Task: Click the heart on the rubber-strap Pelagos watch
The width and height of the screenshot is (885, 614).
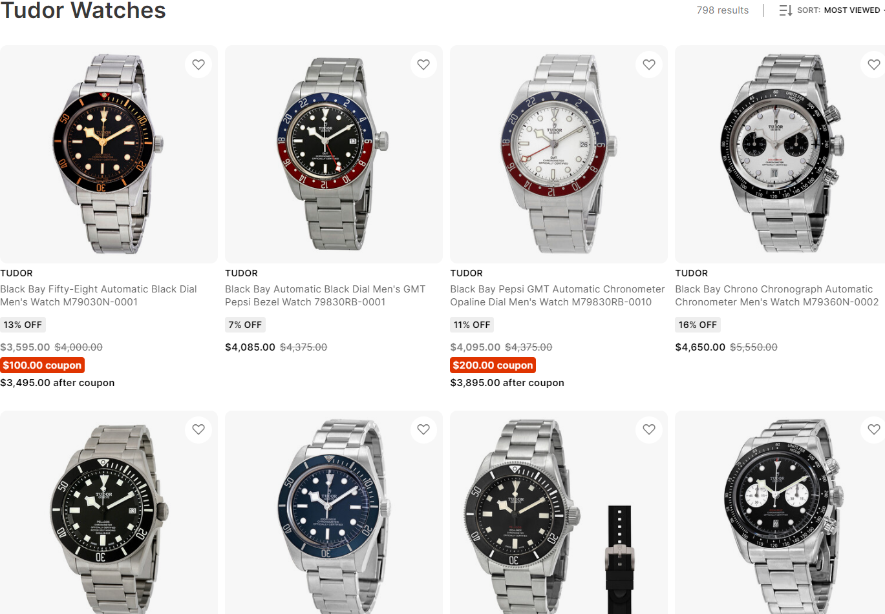Action: [648, 429]
